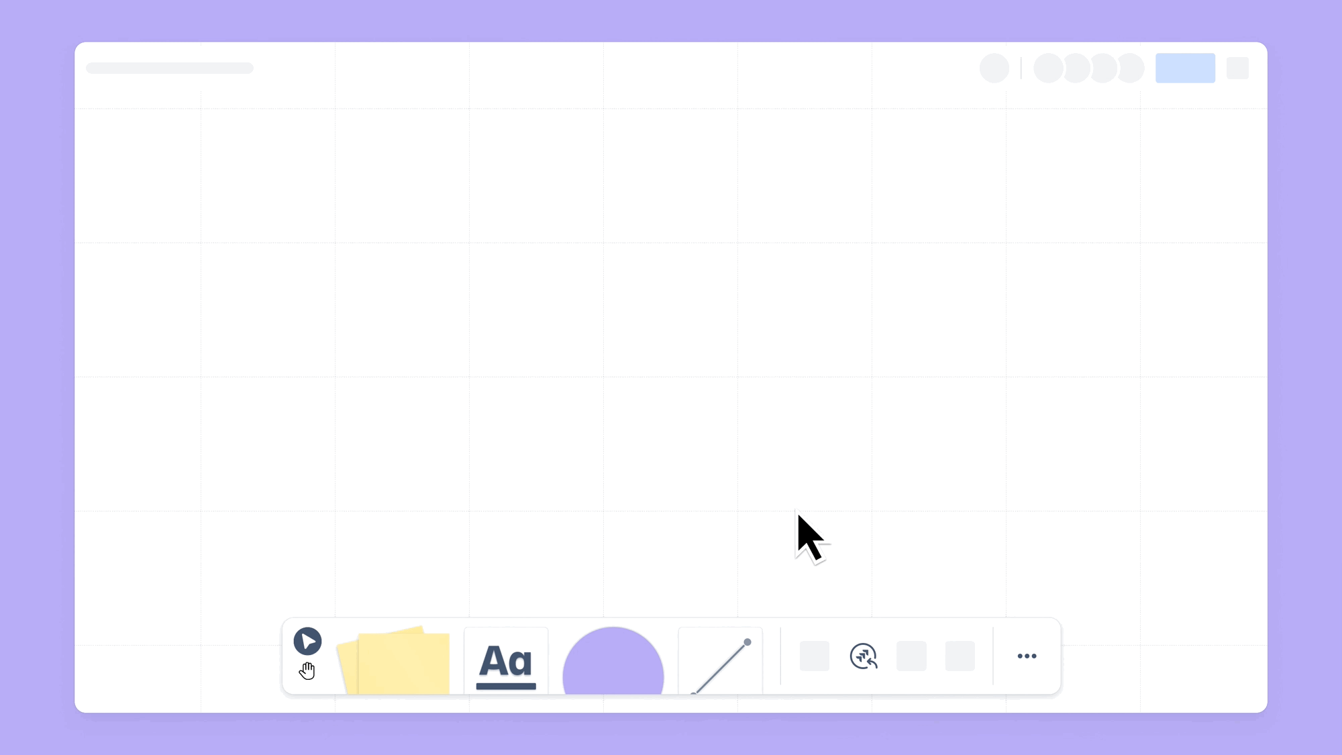Select the Hand/Pan tool
Screen dimensions: 1342x755
[x=307, y=670]
